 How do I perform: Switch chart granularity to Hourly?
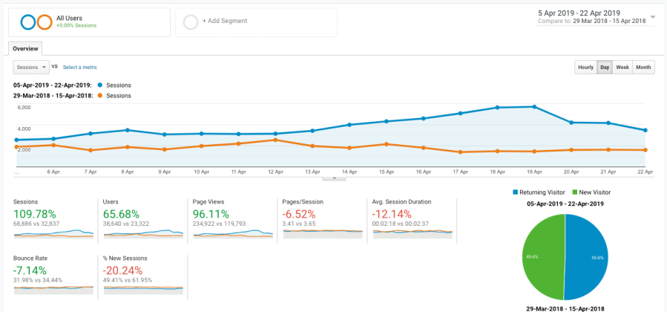(x=585, y=68)
